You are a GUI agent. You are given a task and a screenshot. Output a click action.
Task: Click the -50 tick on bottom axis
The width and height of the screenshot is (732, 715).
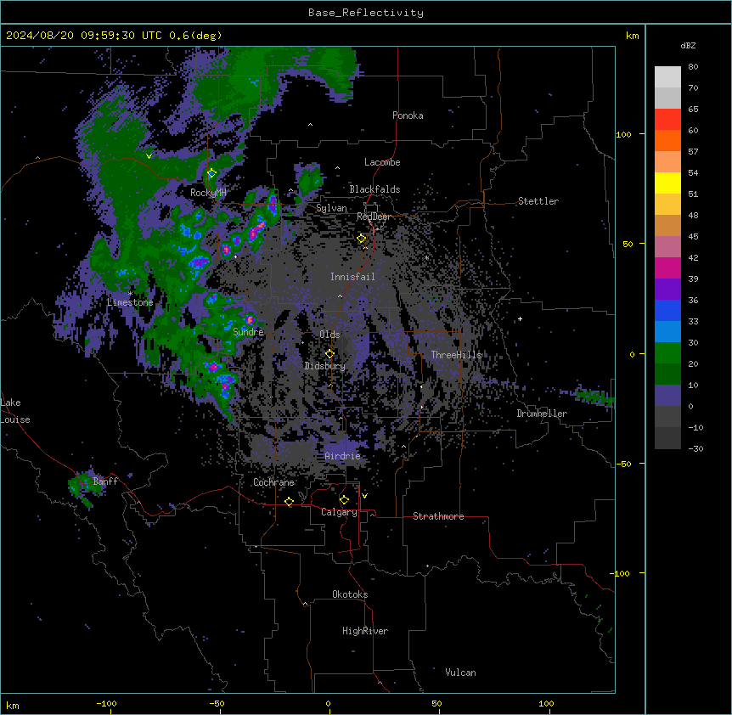[217, 703]
